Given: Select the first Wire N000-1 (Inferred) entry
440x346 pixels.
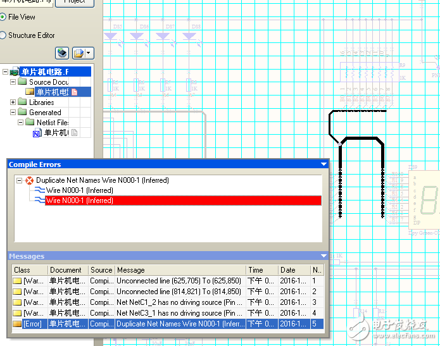Looking at the screenshot, I should point(79,190).
